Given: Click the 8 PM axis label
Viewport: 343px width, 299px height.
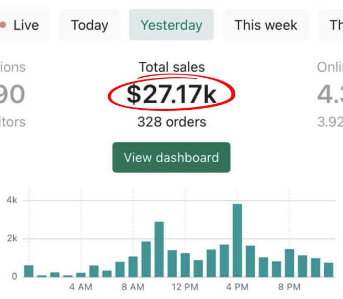Looking at the screenshot, I should point(289,287).
